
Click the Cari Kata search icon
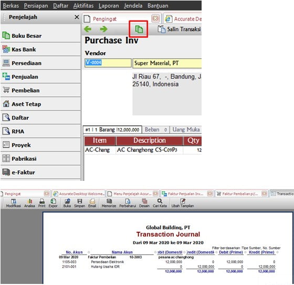pyautogui.click(x=160, y=203)
